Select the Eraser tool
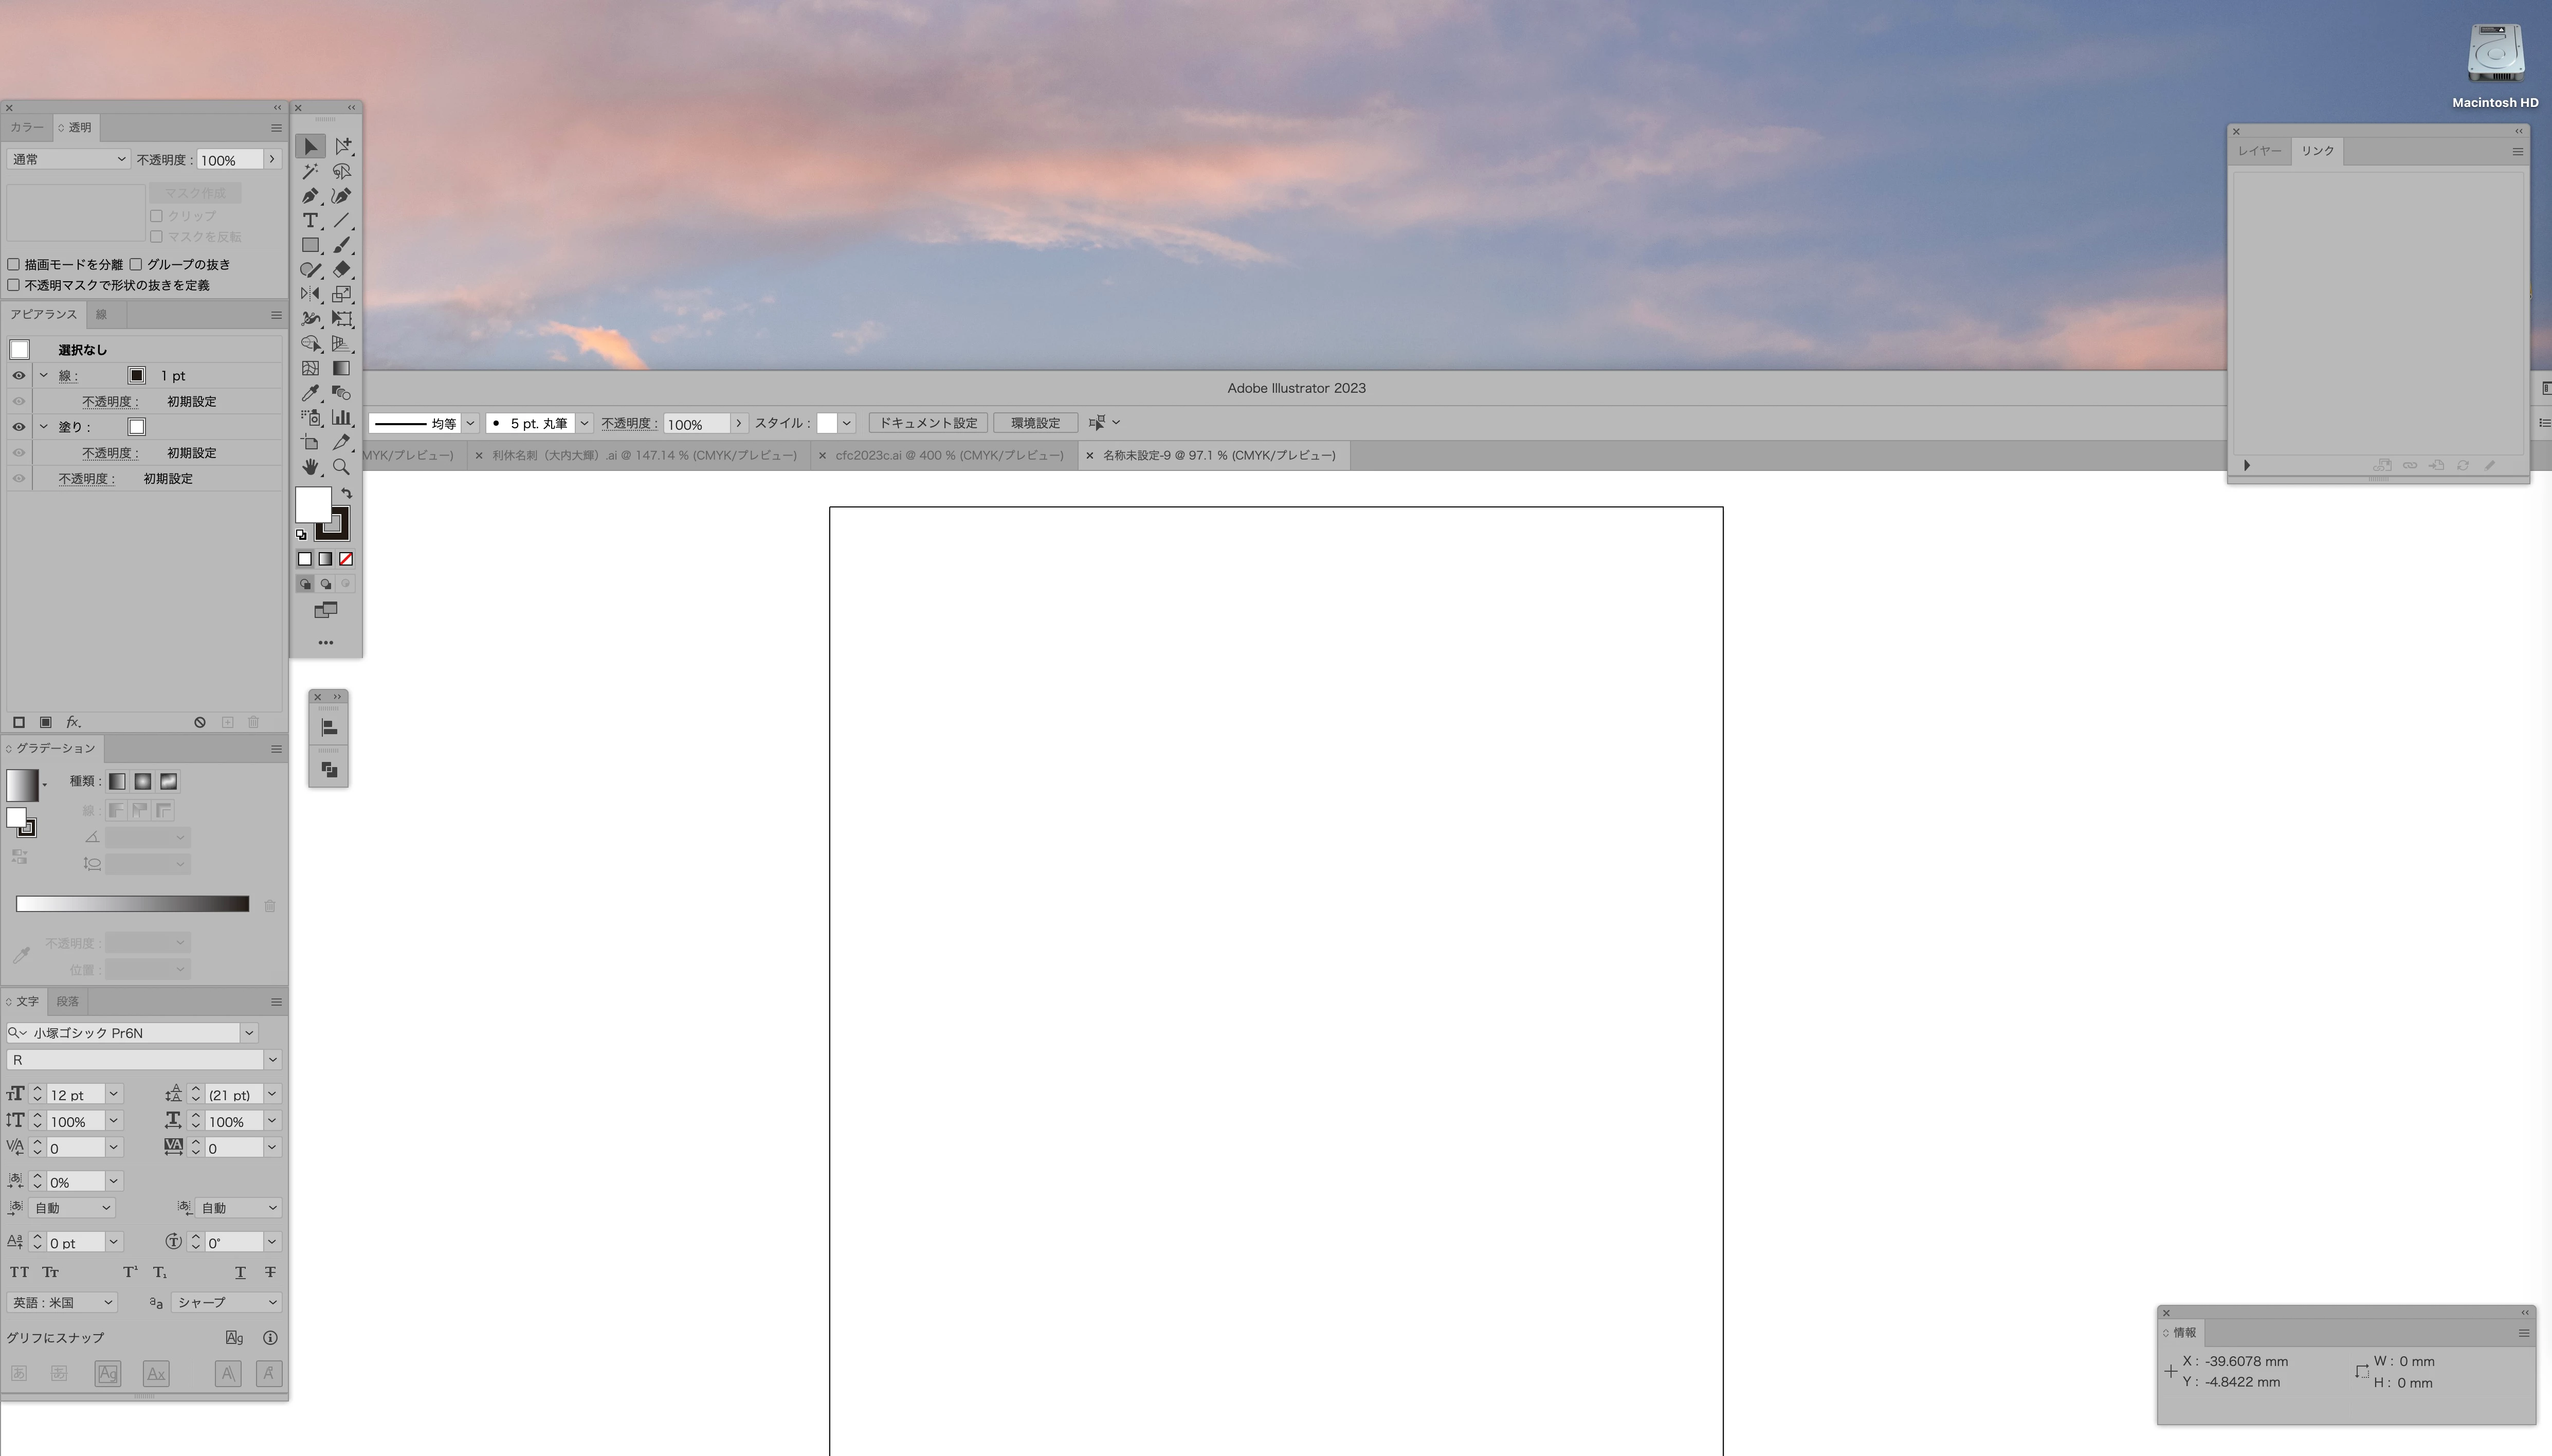This screenshot has width=2552, height=1456. 341,269
